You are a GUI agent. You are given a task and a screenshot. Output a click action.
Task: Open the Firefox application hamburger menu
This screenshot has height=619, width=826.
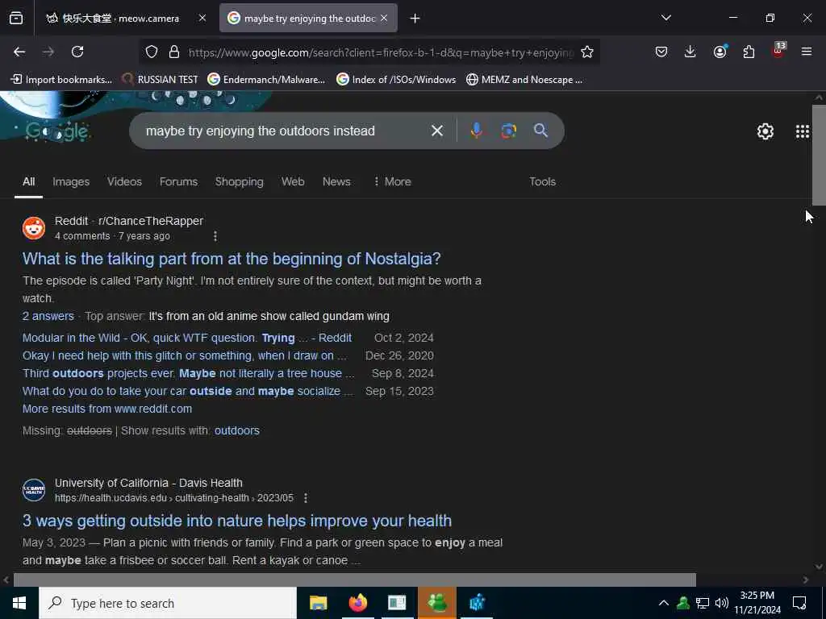point(807,52)
